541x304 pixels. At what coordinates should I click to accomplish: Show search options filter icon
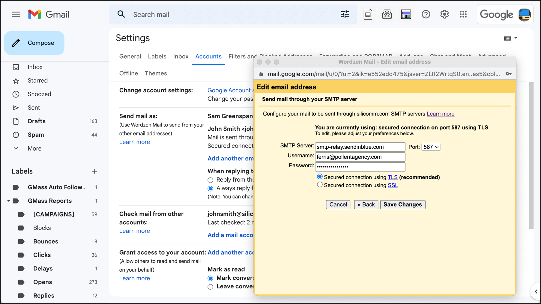(x=345, y=14)
